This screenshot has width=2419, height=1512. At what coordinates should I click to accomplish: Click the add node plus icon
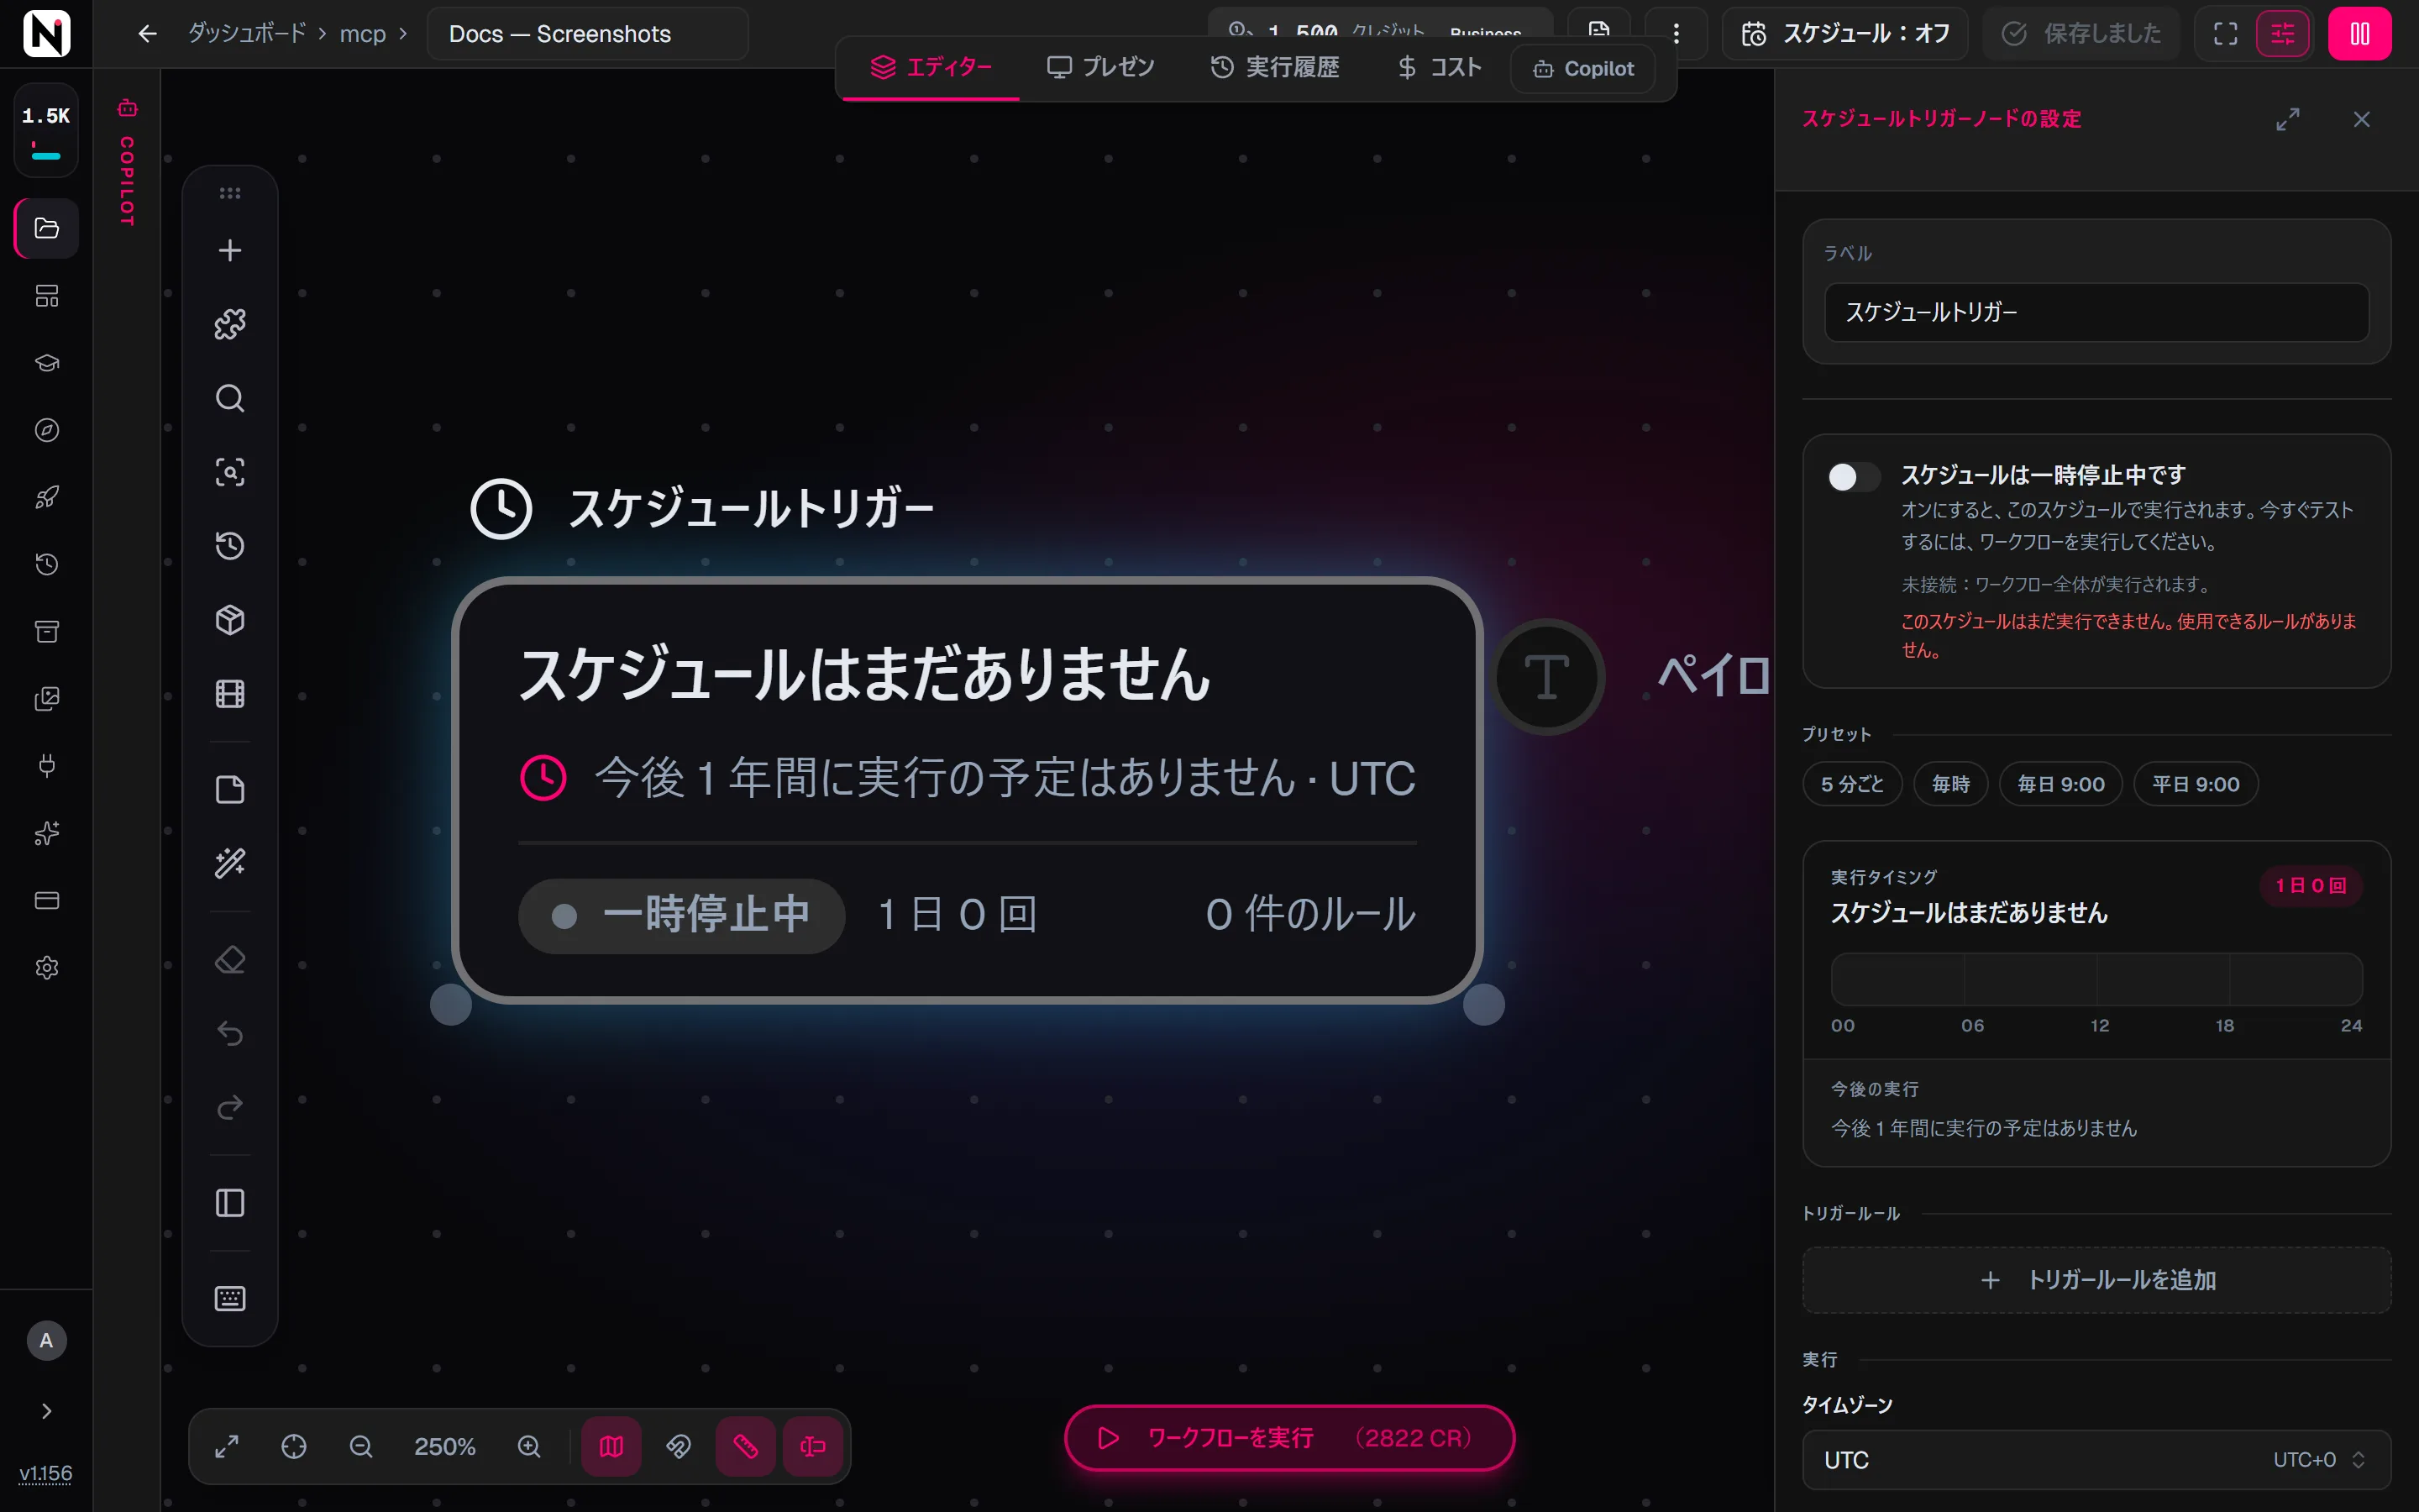point(230,250)
